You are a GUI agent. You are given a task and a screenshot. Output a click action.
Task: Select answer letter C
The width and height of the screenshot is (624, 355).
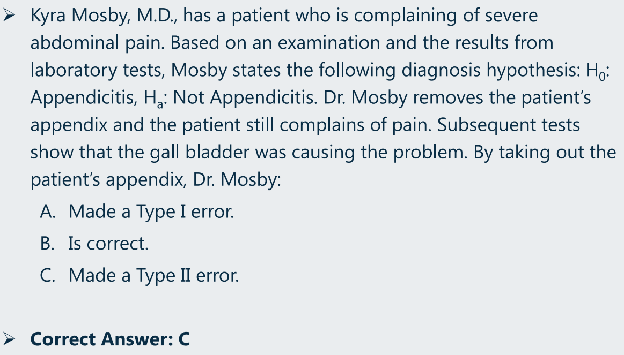(x=48, y=275)
